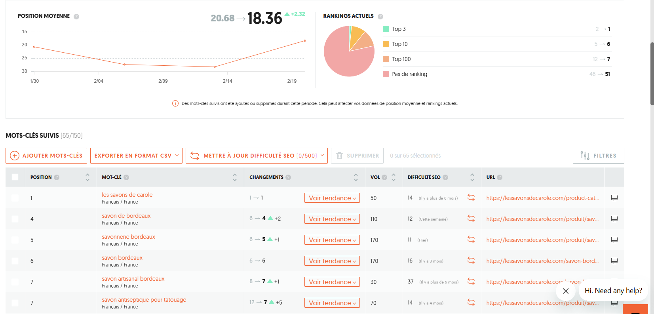
Task: Click help icon next to Rankings Actuels
Action: 380,17
